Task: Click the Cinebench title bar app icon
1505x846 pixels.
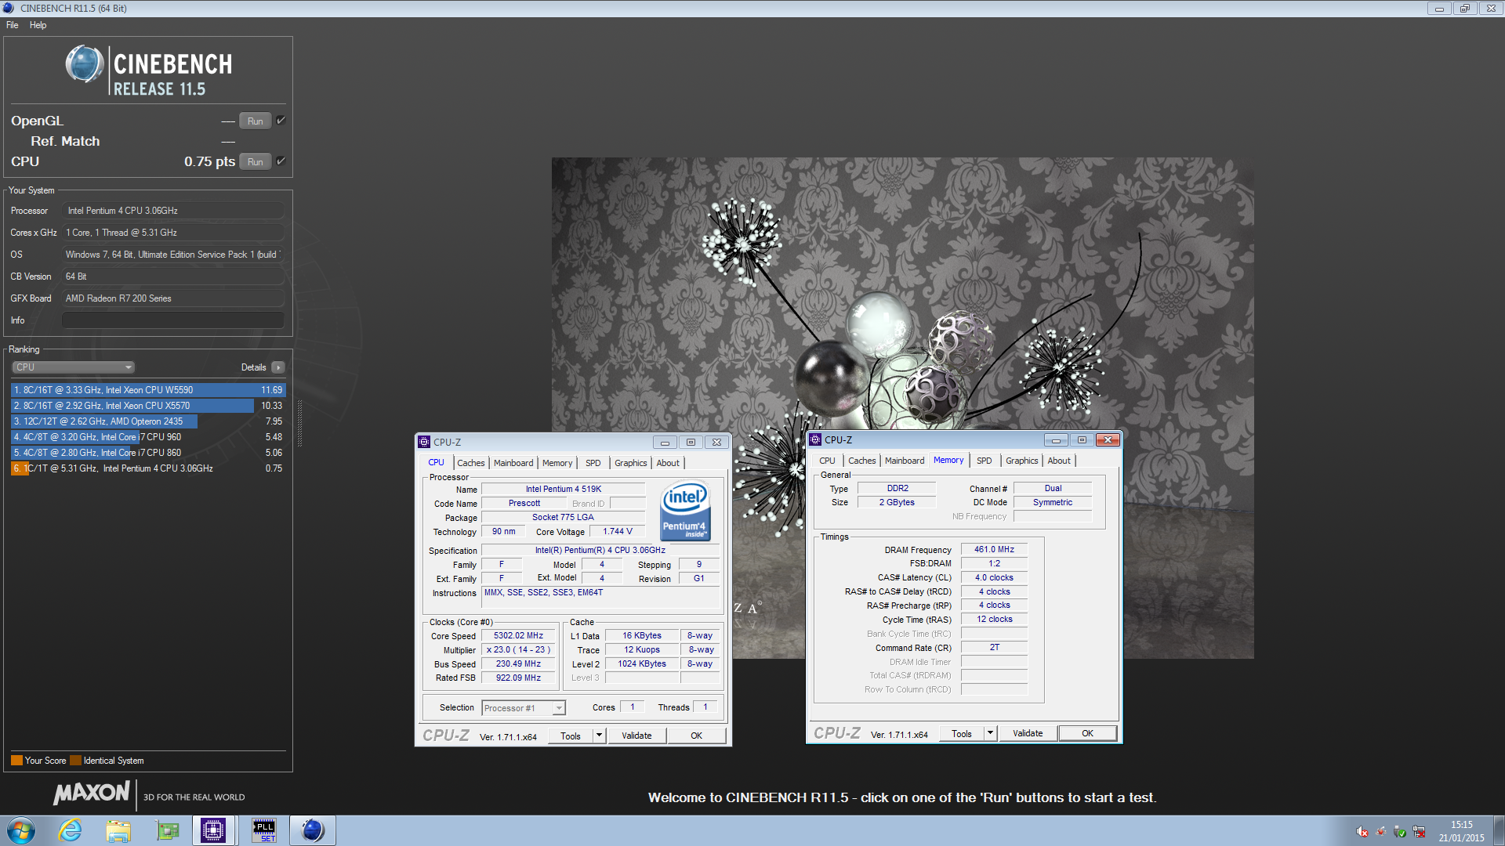Action: point(9,8)
